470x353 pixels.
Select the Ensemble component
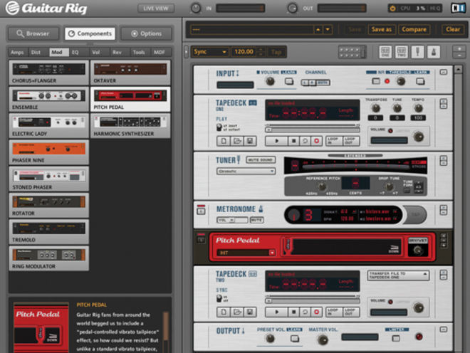pos(49,99)
